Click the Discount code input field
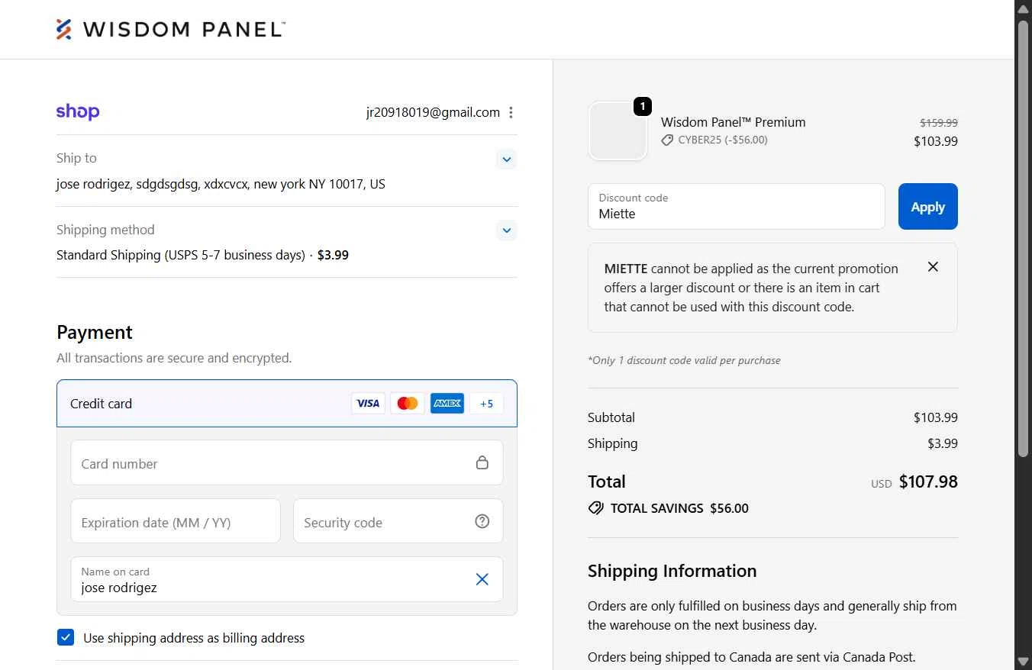The height and width of the screenshot is (670, 1032). pyautogui.click(x=737, y=206)
